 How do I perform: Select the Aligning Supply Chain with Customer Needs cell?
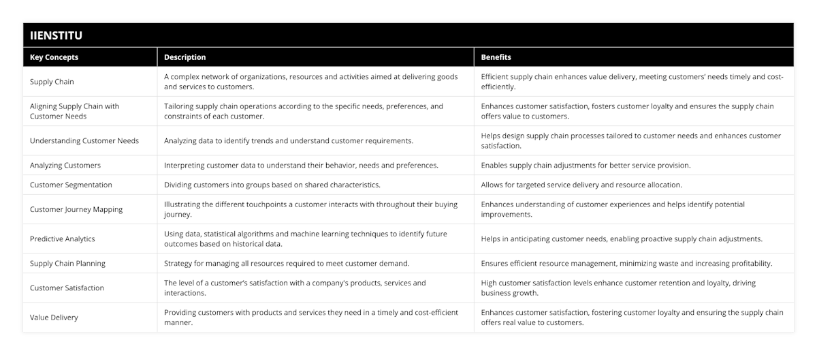[x=75, y=111]
